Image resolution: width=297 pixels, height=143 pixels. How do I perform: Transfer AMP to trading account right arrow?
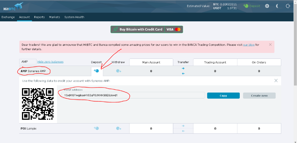(183, 68)
